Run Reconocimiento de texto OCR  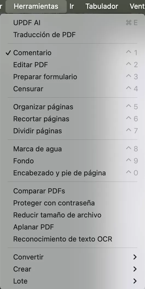[72, 239]
